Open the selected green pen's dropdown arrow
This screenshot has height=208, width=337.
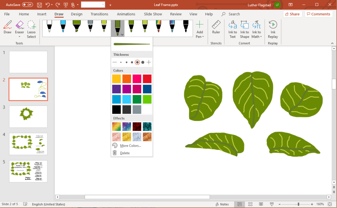122,34
